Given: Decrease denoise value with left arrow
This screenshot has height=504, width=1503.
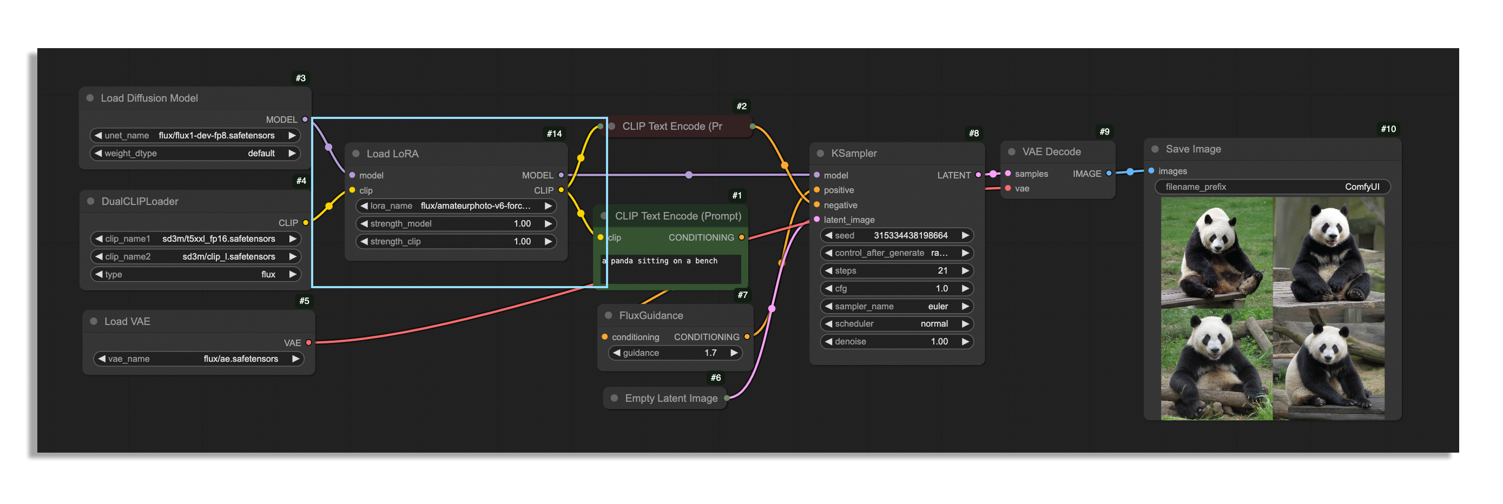Looking at the screenshot, I should pyautogui.click(x=828, y=341).
